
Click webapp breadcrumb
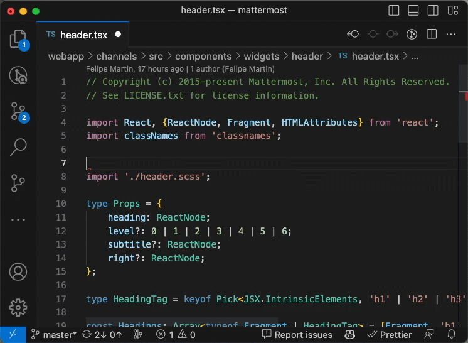(66, 56)
